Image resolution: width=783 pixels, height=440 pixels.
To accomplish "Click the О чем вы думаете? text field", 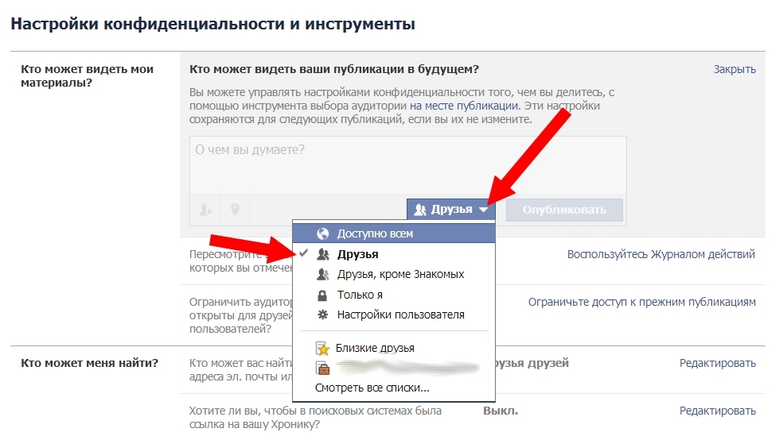I will [x=408, y=165].
